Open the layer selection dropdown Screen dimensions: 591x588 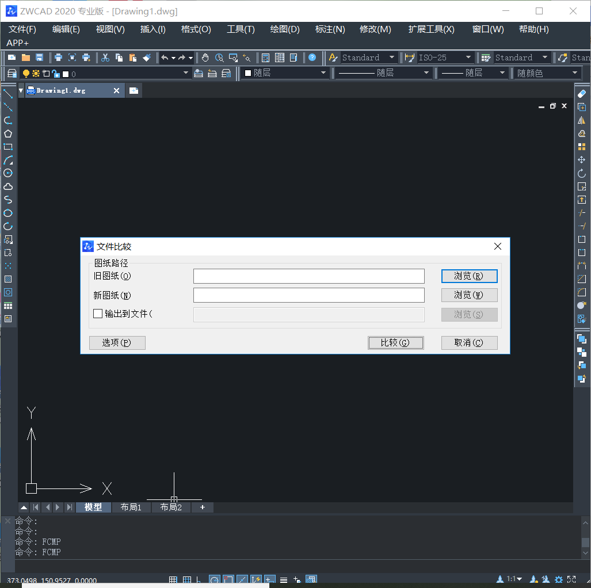pos(186,73)
